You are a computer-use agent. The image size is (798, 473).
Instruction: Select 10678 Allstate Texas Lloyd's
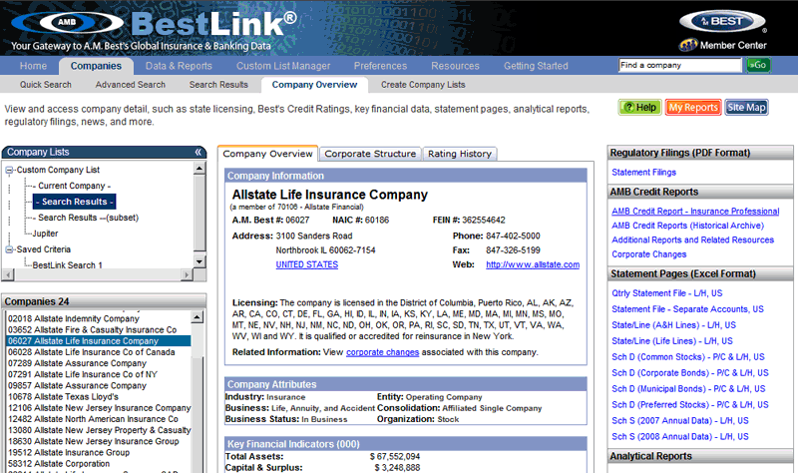point(63,396)
